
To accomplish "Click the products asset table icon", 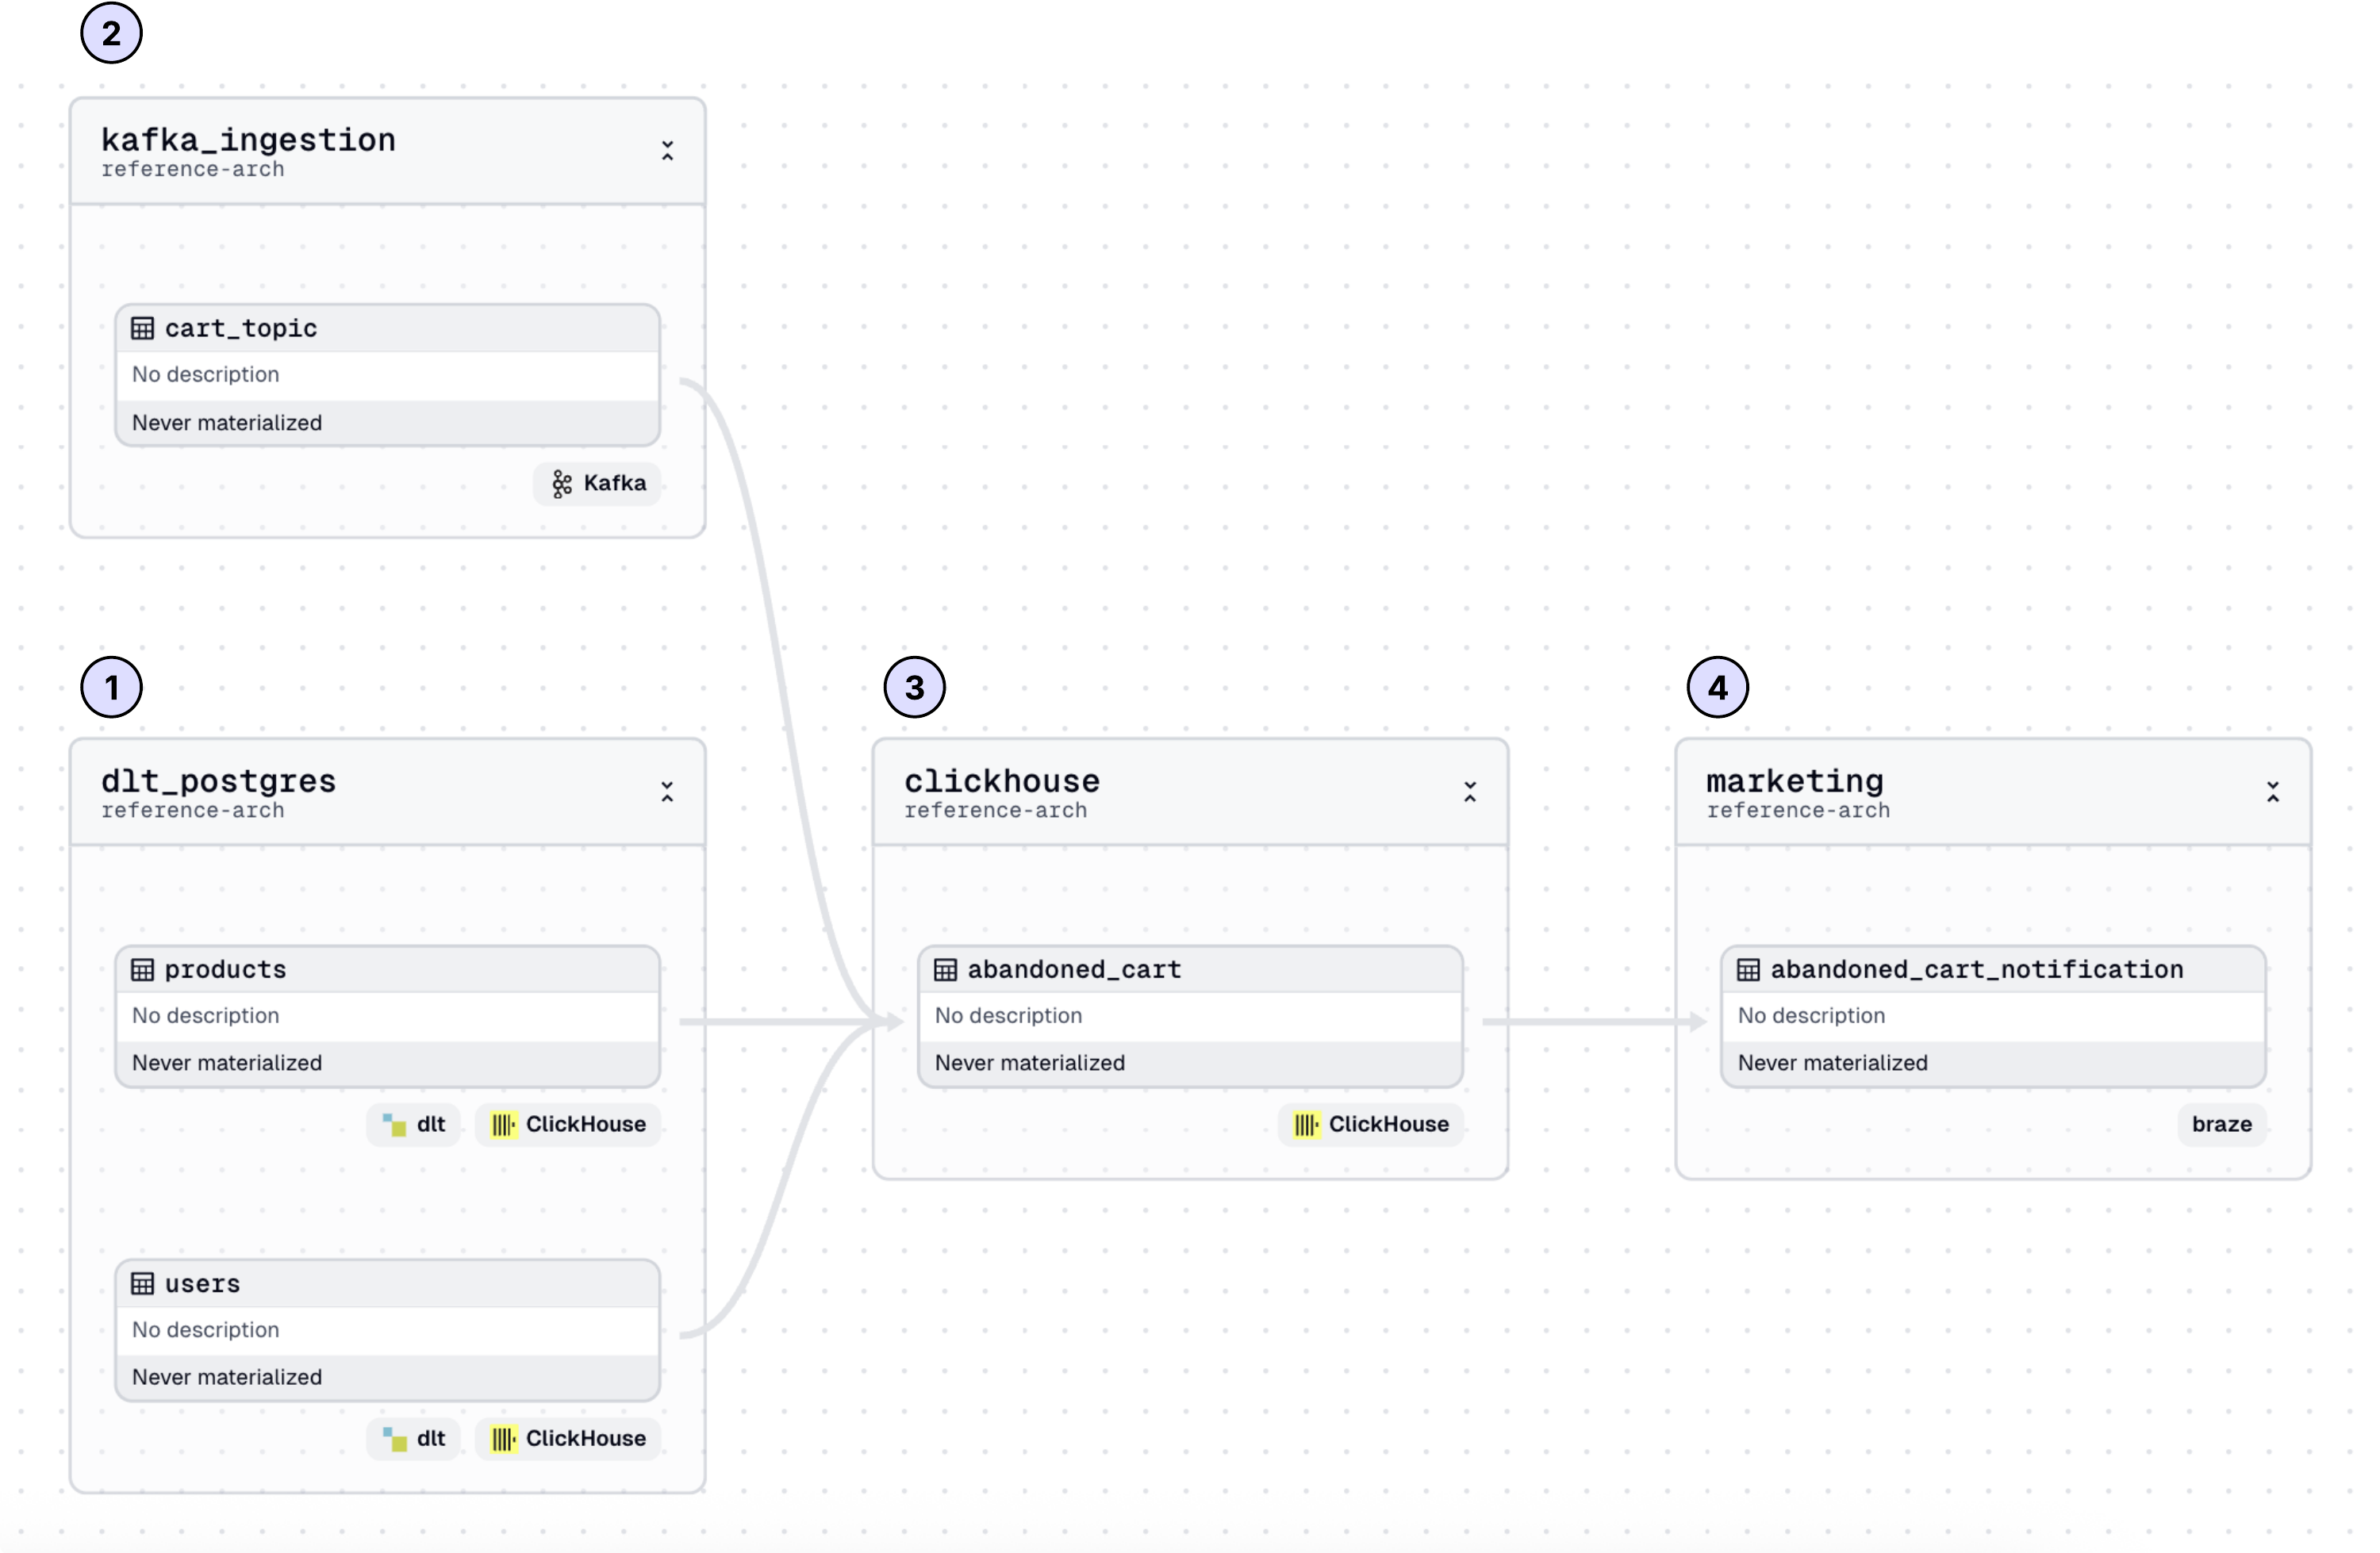I will tap(143, 969).
